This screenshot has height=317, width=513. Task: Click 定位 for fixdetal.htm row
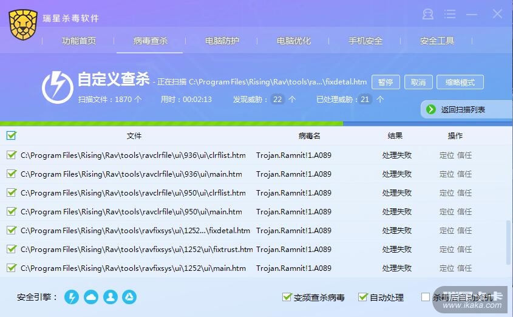pyautogui.click(x=447, y=231)
